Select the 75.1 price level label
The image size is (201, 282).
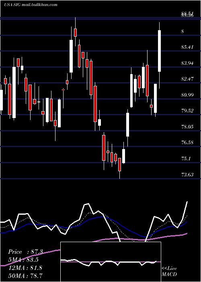pos(186,159)
